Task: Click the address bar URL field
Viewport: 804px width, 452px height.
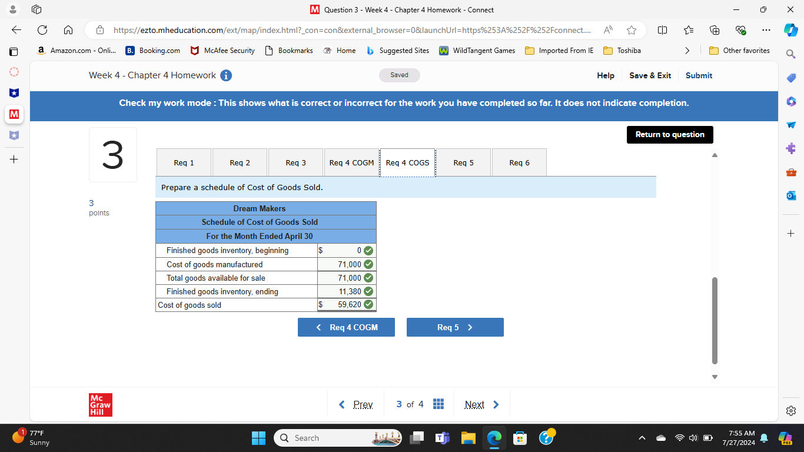Action: coord(352,30)
